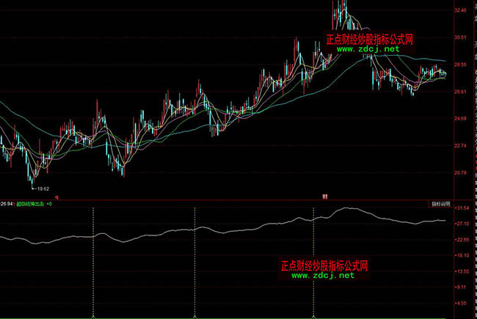Click the 26.94 value in indicator header

7,205
